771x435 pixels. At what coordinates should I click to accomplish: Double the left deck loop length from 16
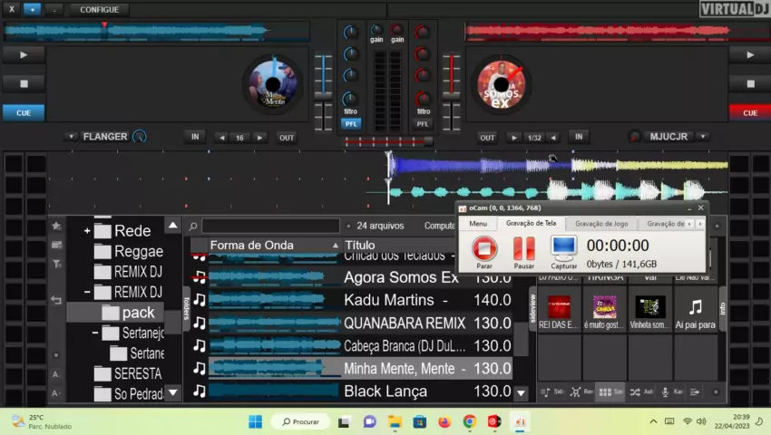pos(259,138)
